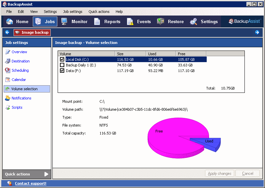Screen dimensions: 265x188
Task: Click the Home house icon in toolbar
Action: point(10,21)
